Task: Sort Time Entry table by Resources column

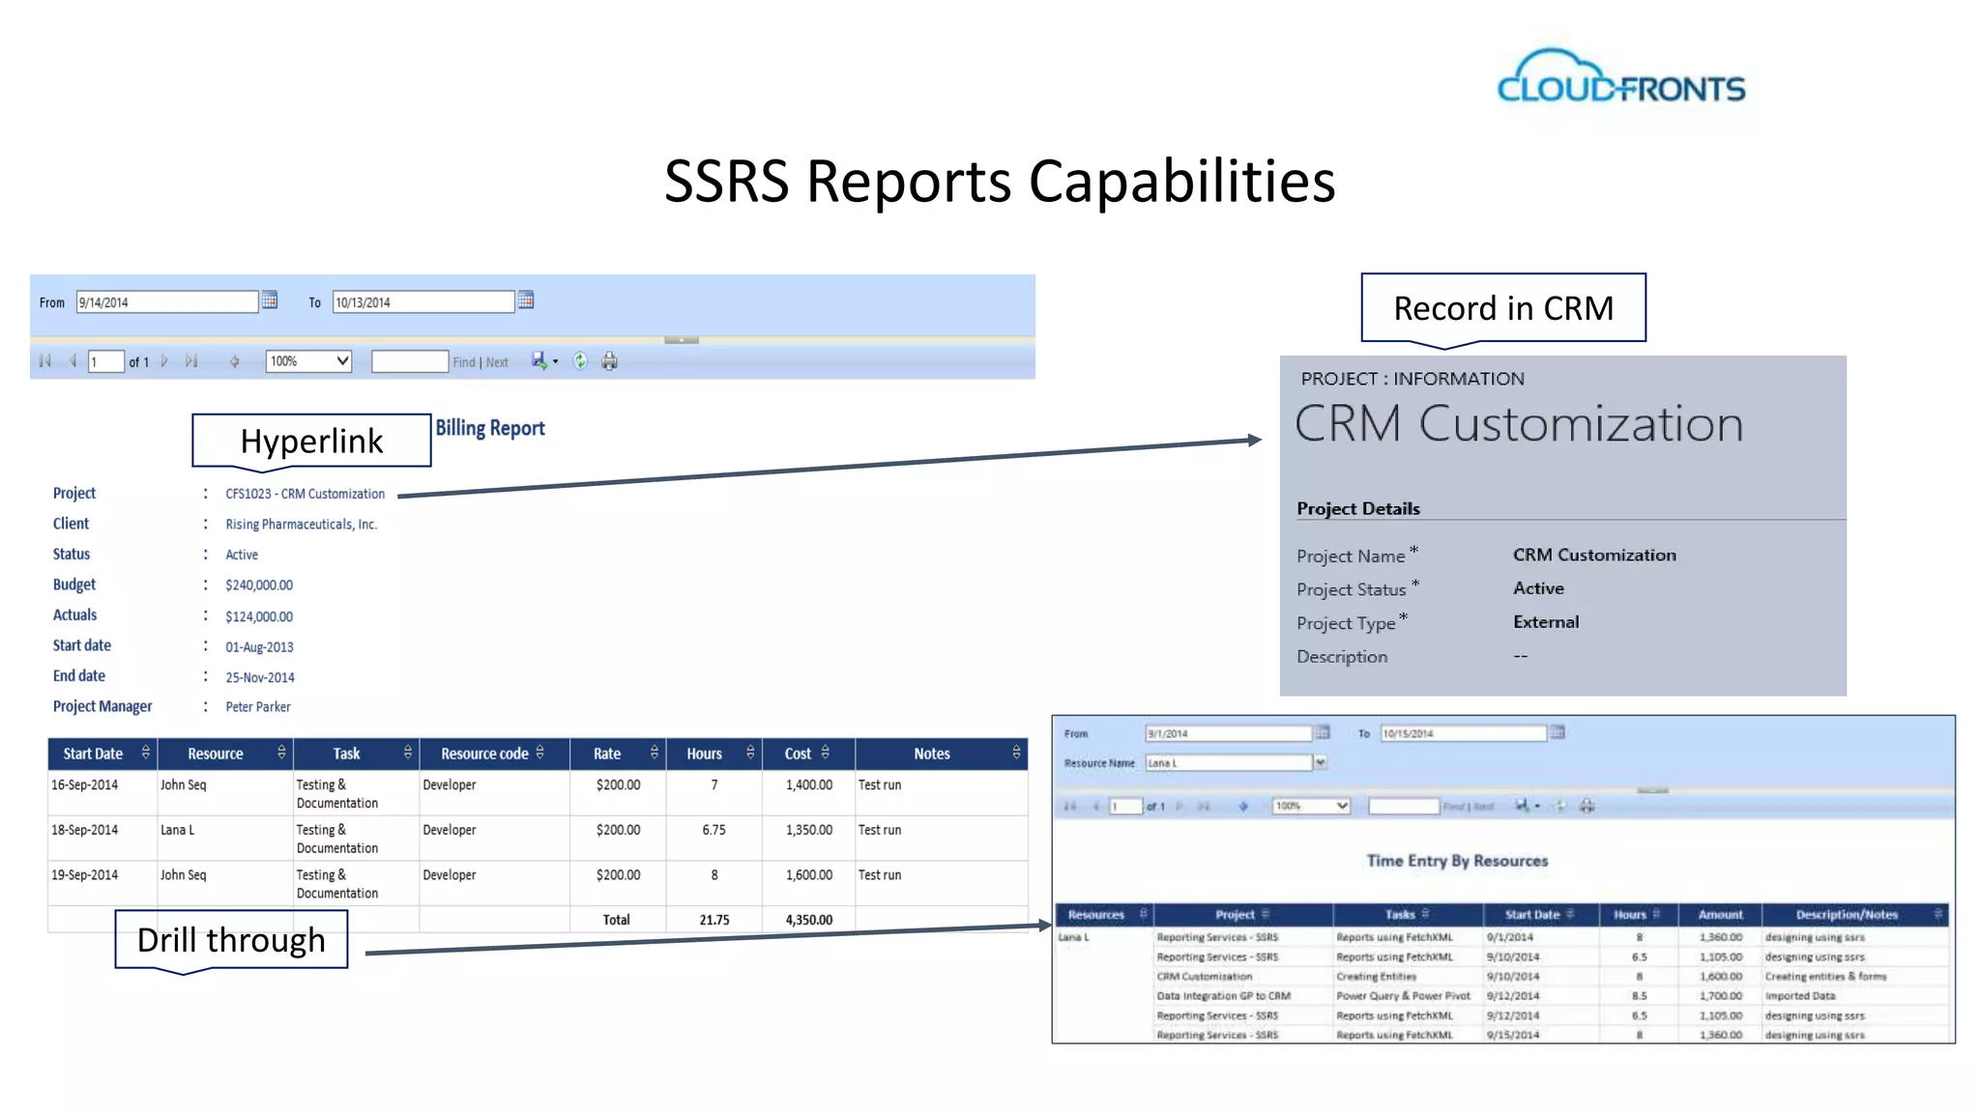Action: 1143,914
